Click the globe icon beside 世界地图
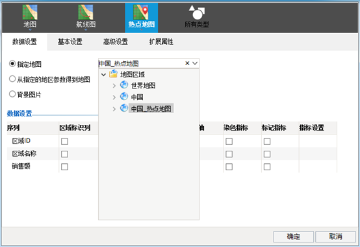The height and width of the screenshot is (247, 360). pos(124,85)
